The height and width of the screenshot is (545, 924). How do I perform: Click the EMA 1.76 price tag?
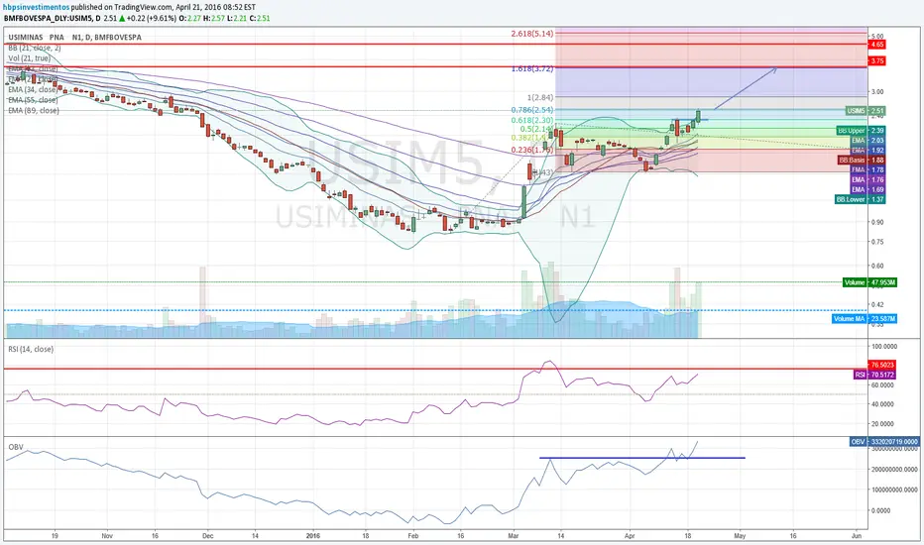(867, 179)
